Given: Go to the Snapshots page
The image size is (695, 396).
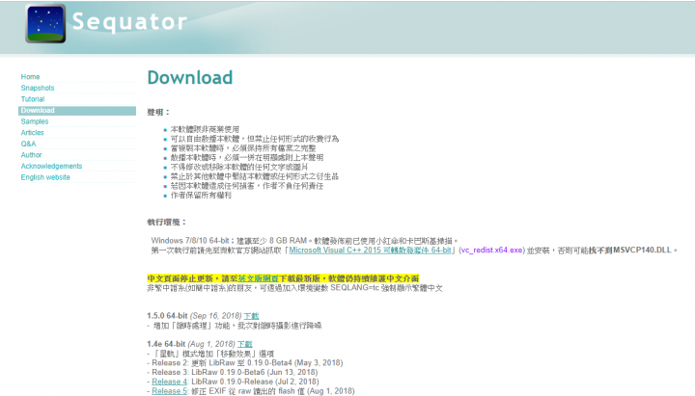Looking at the screenshot, I should [x=38, y=88].
